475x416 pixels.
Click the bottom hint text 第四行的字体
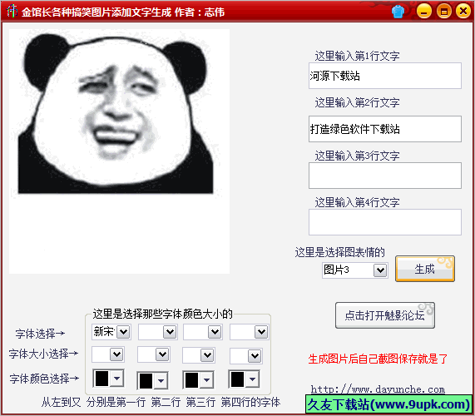point(250,403)
